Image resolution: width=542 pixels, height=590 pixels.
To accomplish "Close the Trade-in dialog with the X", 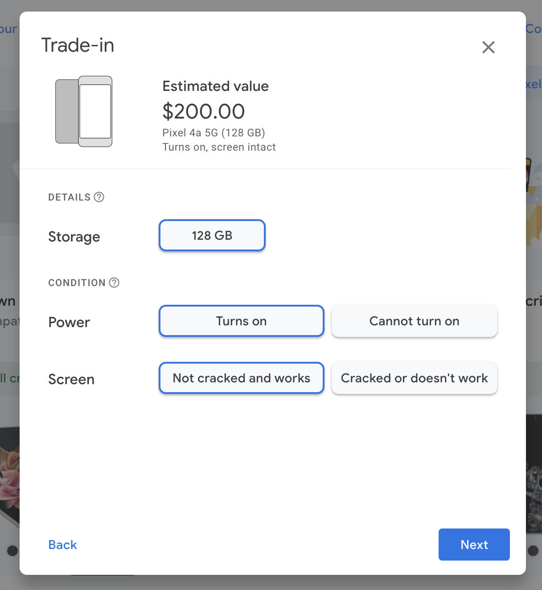I will (x=489, y=47).
